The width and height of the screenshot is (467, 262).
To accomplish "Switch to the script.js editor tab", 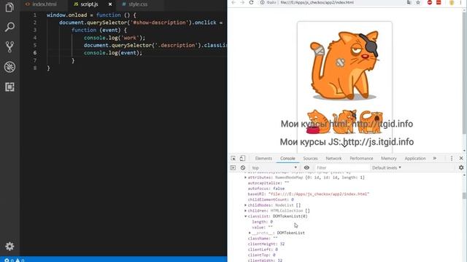I will (x=89, y=4).
